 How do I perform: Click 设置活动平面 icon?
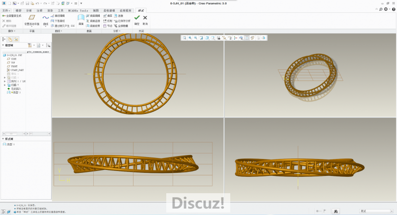click(32, 18)
